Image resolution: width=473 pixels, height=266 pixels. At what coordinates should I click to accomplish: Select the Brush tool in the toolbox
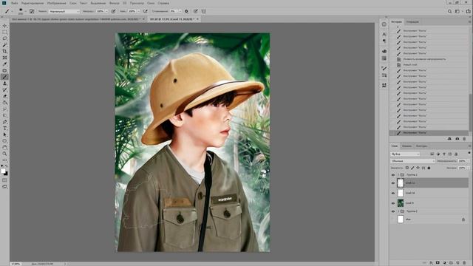click(x=4, y=77)
